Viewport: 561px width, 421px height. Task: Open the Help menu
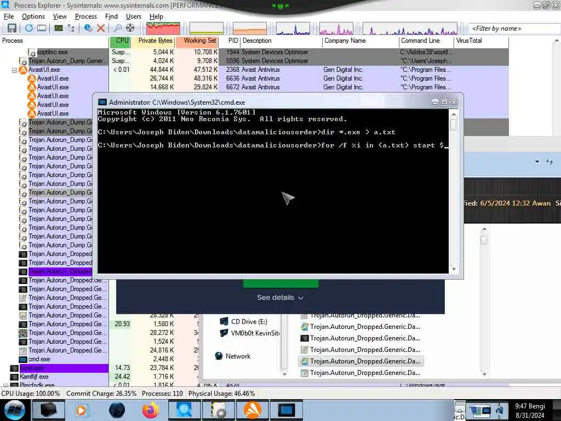(x=156, y=16)
